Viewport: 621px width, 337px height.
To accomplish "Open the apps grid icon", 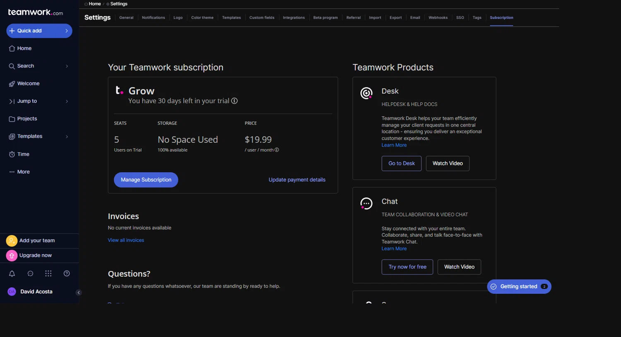I will pyautogui.click(x=48, y=274).
